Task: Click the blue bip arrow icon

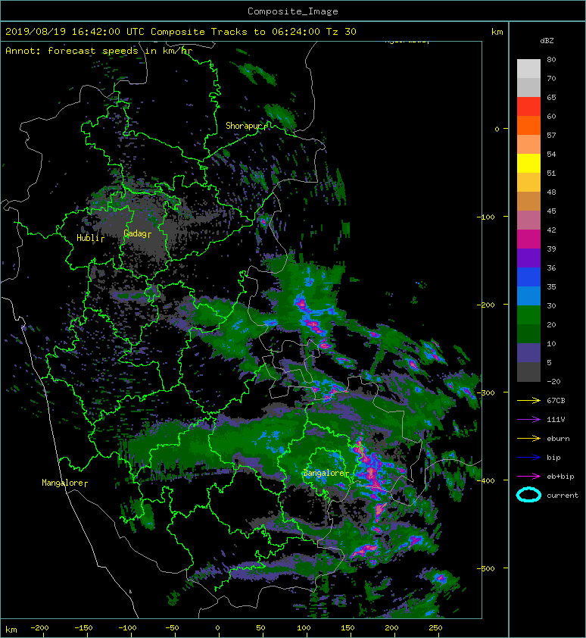Action: 528,458
